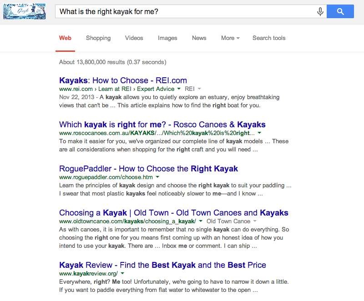Screen dimensions: 364x301
Task: Open the gray REI publisher dropdown
Action: (193, 89)
